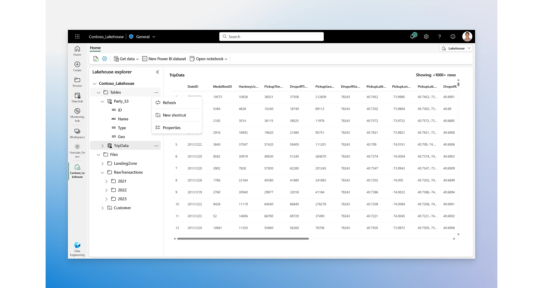Open the feedback smiley icon
This screenshot has width=543, height=288.
(453, 37)
